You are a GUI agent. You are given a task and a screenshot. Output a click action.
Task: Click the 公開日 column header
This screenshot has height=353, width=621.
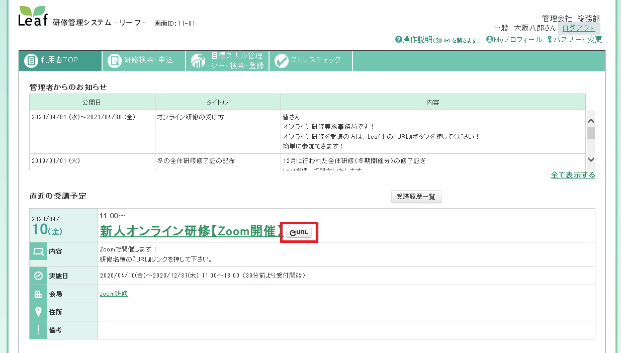pyautogui.click(x=92, y=102)
